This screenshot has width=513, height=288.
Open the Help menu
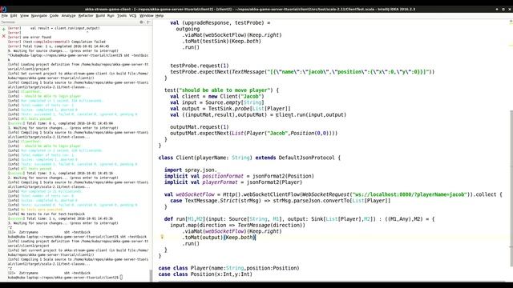(160, 16)
